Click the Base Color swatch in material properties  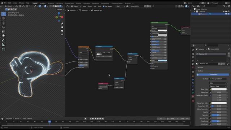pos(219,89)
